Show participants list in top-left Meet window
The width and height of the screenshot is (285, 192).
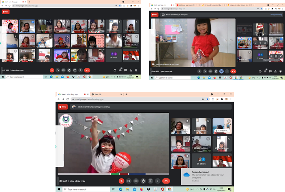click(121, 70)
